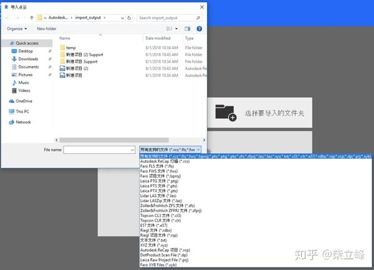This screenshot has height=270, width=374.
Task: Click the search magnifier icon
Action: click(198, 18)
